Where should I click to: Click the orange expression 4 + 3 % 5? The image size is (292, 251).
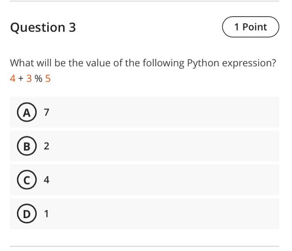tap(30, 78)
